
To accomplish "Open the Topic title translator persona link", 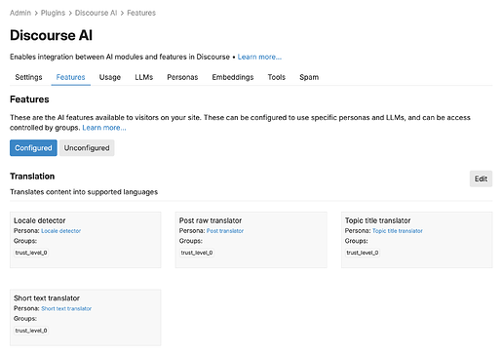I will coord(398,231).
